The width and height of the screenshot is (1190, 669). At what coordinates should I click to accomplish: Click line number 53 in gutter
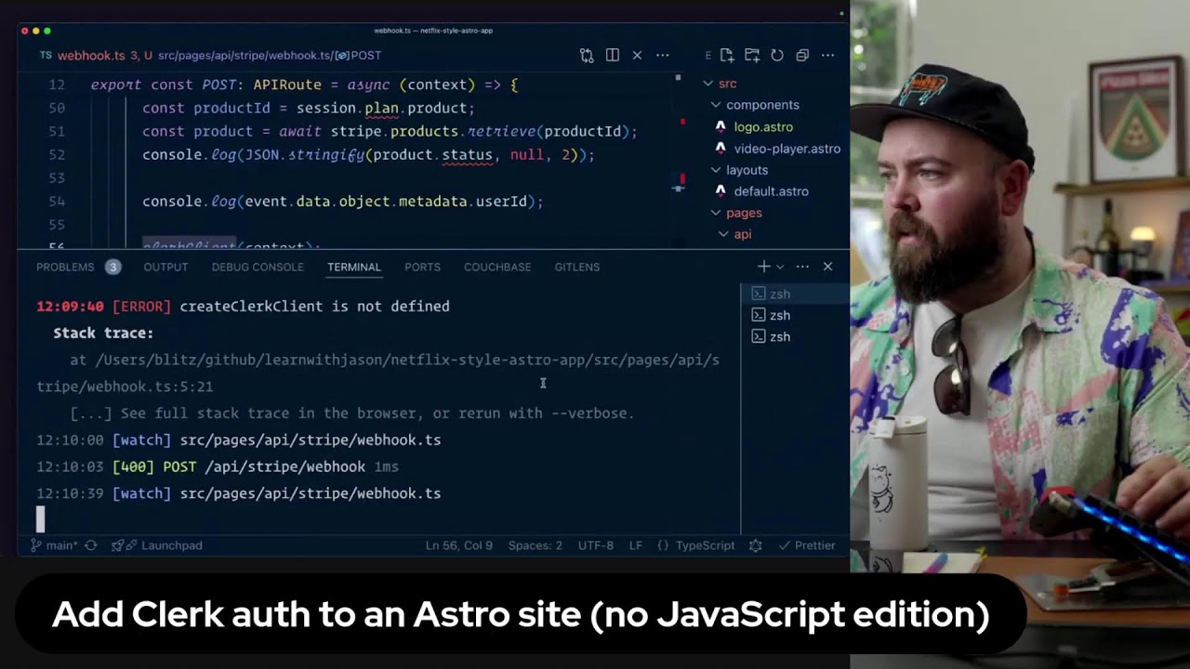pyautogui.click(x=57, y=178)
